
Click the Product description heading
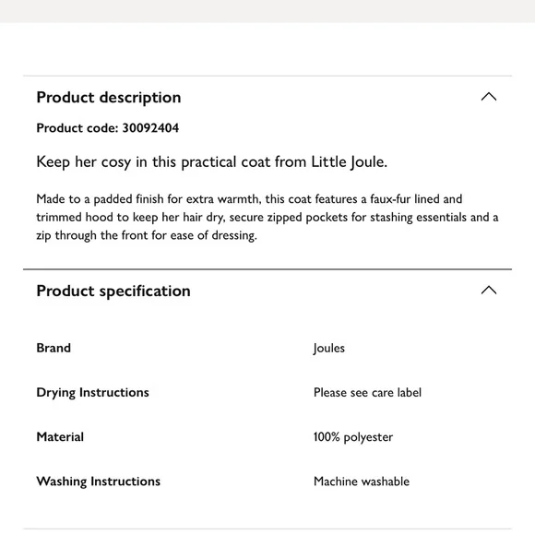click(109, 98)
